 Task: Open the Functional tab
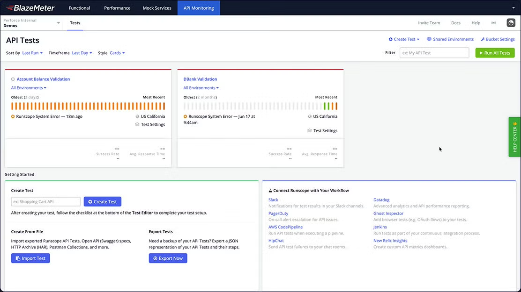[x=79, y=8]
